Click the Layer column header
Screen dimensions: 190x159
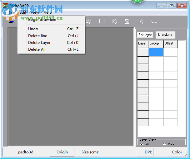[143, 44]
